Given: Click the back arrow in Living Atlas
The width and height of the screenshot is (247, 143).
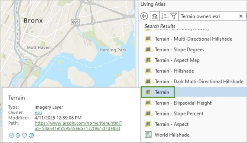Looking at the screenshot, I should point(144,16).
